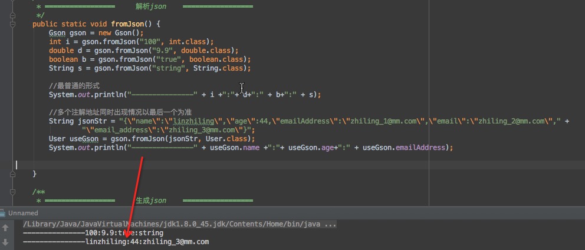Click the 'boolean b = gson.fromJson("true"' line
Viewport: 585px width, 250px height.
[x=150, y=59]
